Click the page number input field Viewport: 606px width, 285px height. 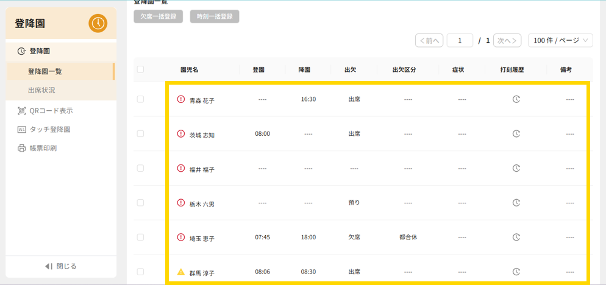tap(460, 41)
